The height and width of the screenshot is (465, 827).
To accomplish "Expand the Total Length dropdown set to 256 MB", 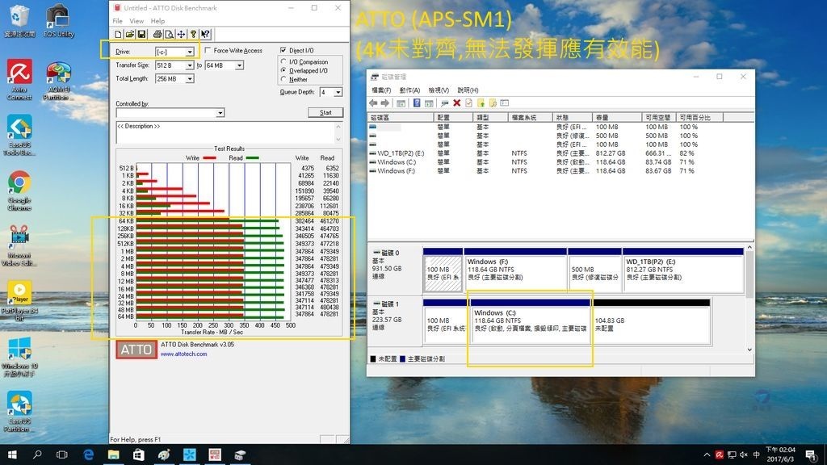I will coord(190,79).
